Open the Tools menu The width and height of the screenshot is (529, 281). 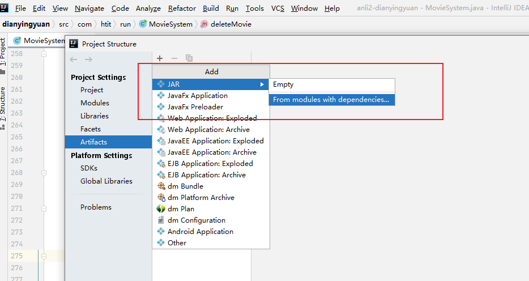255,8
